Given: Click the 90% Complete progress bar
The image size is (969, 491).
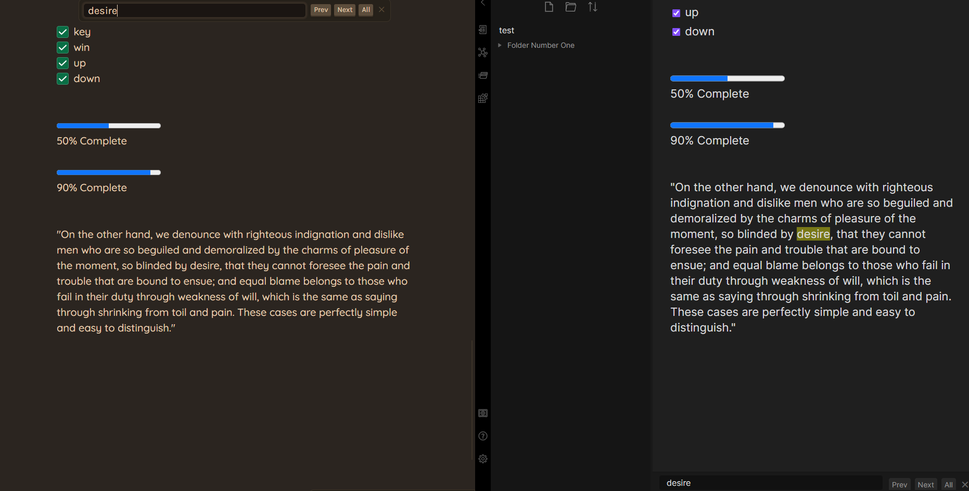Looking at the screenshot, I should (108, 172).
